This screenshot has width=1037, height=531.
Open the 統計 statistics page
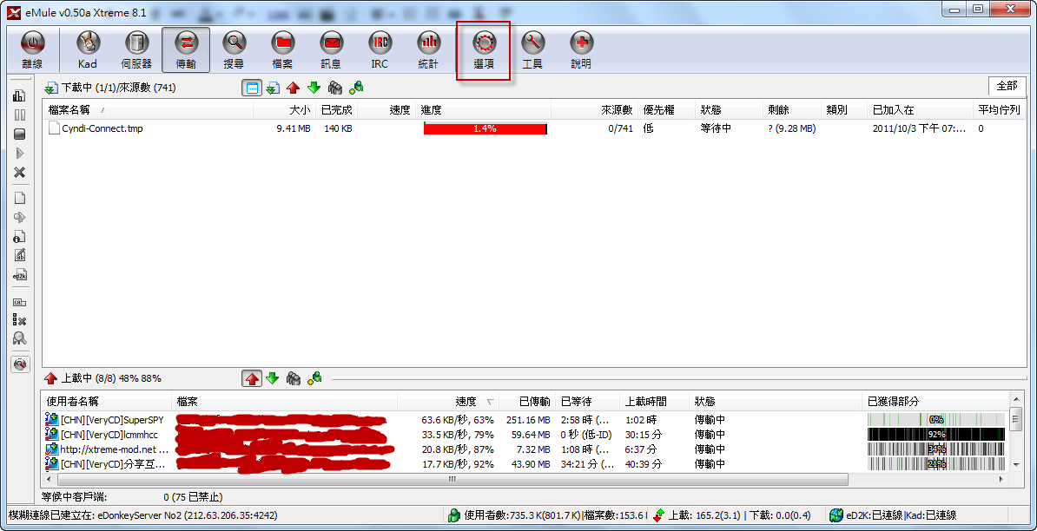coord(428,50)
